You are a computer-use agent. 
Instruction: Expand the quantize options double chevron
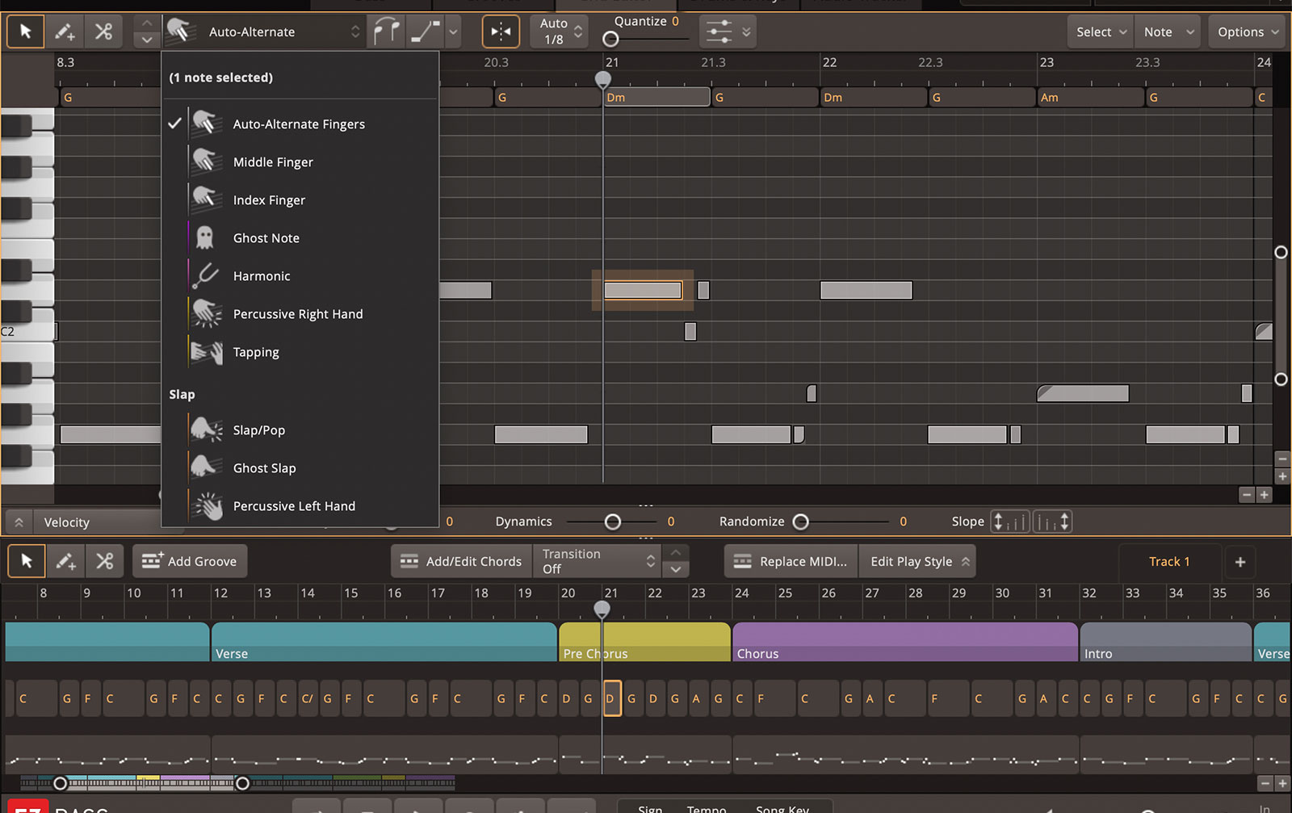tap(746, 32)
